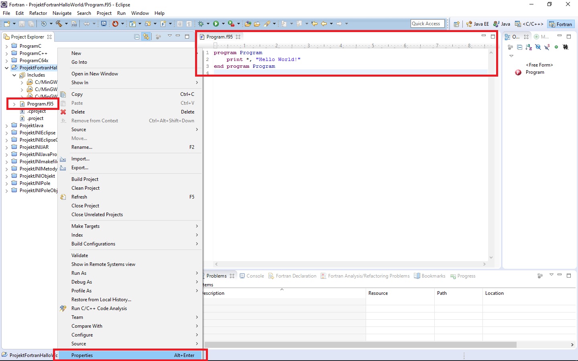The image size is (578, 361).
Task: Click the editor's vertical scrollbar down arrow
Action: click(x=491, y=258)
